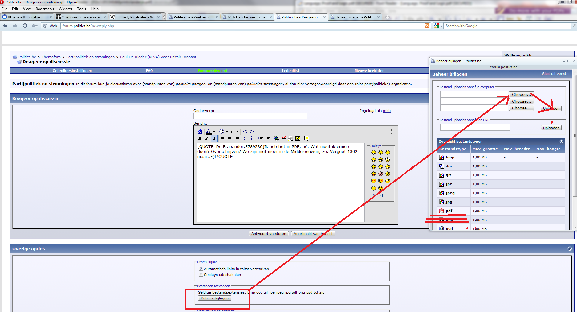Toggle 'Automatisch links in tekst verwerken' checkbox

pyautogui.click(x=201, y=269)
